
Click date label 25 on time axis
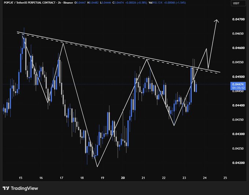(225, 178)
